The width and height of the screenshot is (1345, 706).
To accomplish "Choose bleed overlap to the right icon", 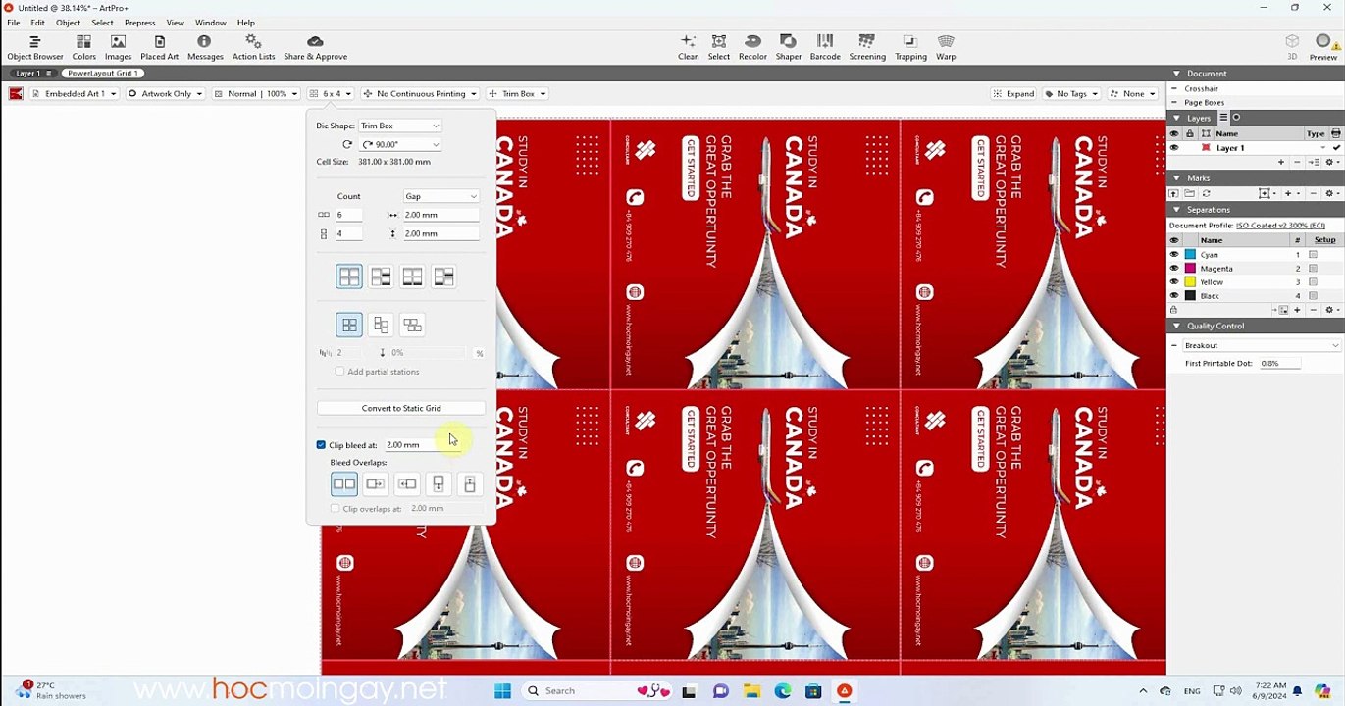I will [x=376, y=483].
